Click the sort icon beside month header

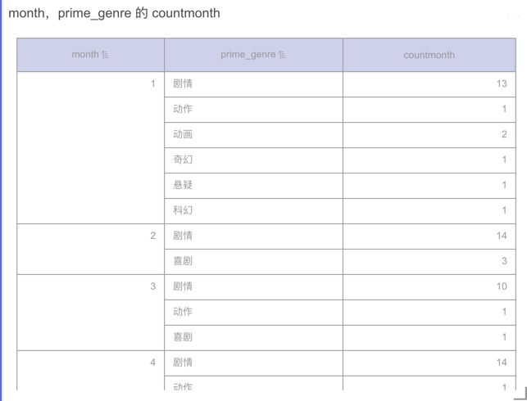[x=105, y=55]
